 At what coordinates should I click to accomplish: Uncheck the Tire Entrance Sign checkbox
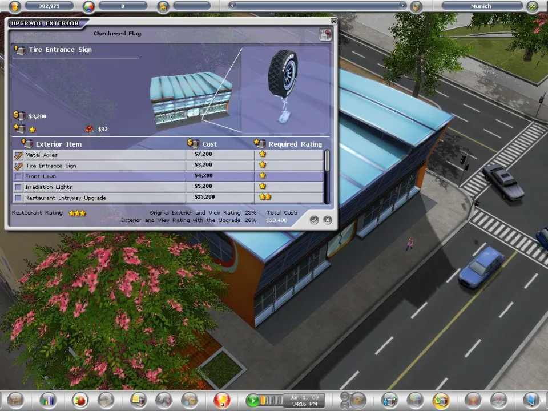click(18, 166)
